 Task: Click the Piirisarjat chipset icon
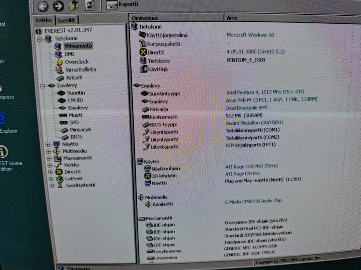pos(64,130)
